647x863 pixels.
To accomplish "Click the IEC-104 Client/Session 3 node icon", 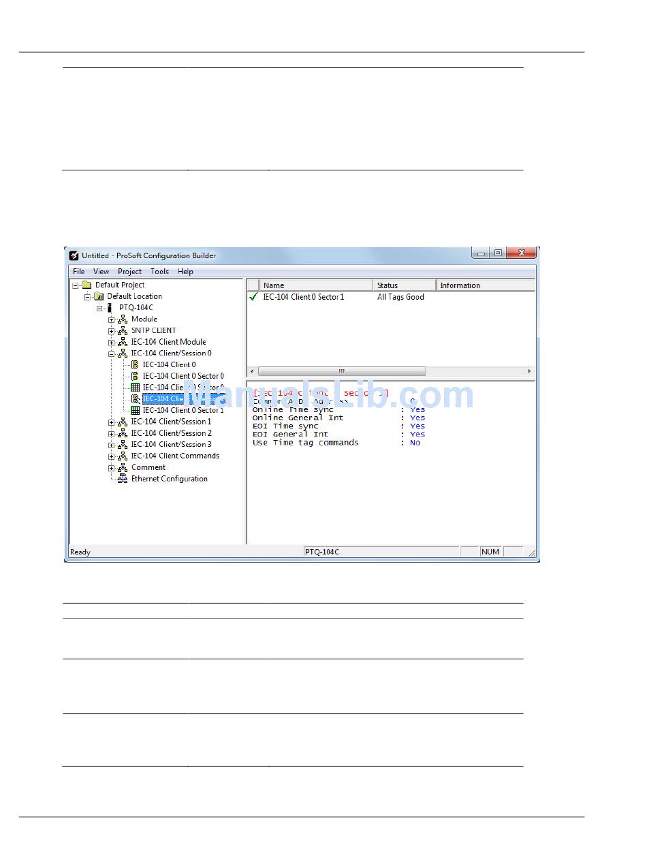I will [x=123, y=445].
